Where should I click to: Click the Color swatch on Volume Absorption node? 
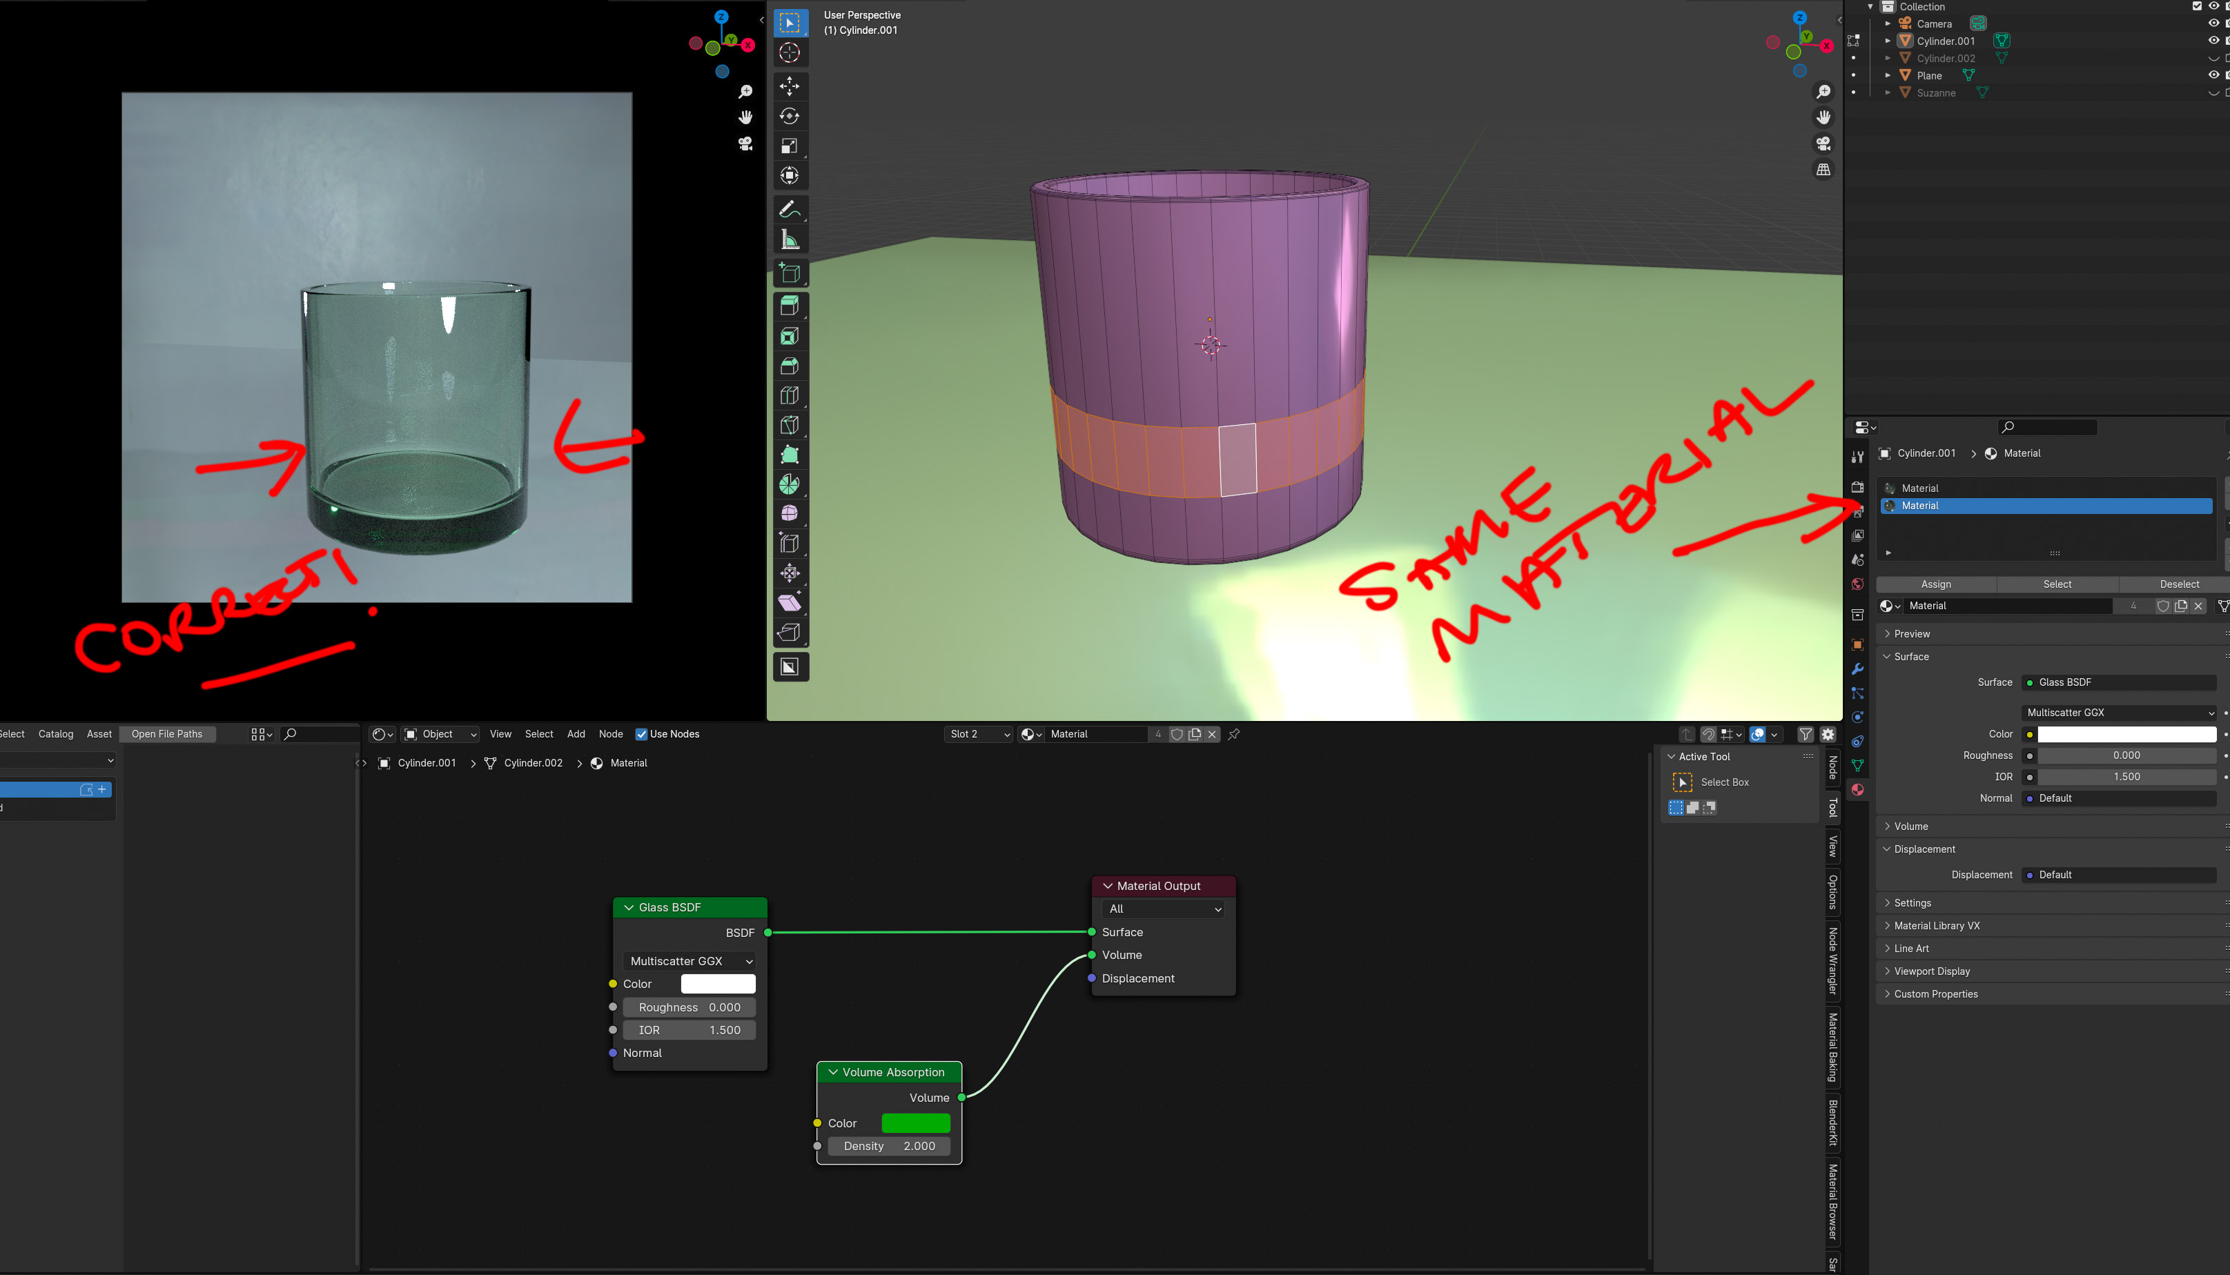pyautogui.click(x=916, y=1122)
